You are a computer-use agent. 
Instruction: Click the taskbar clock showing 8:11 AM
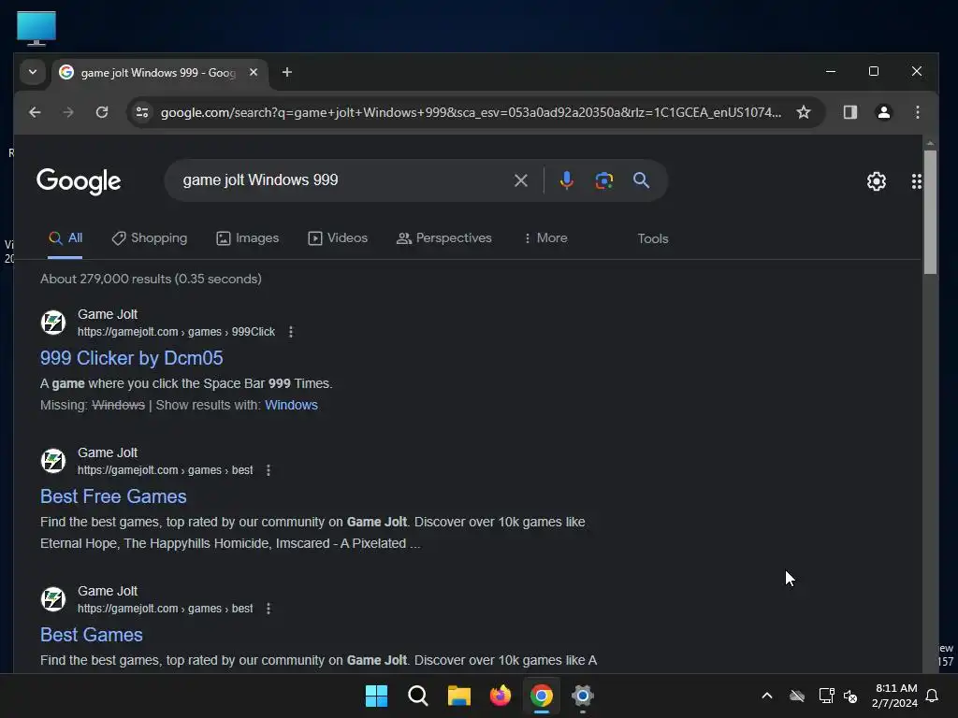coord(894,696)
